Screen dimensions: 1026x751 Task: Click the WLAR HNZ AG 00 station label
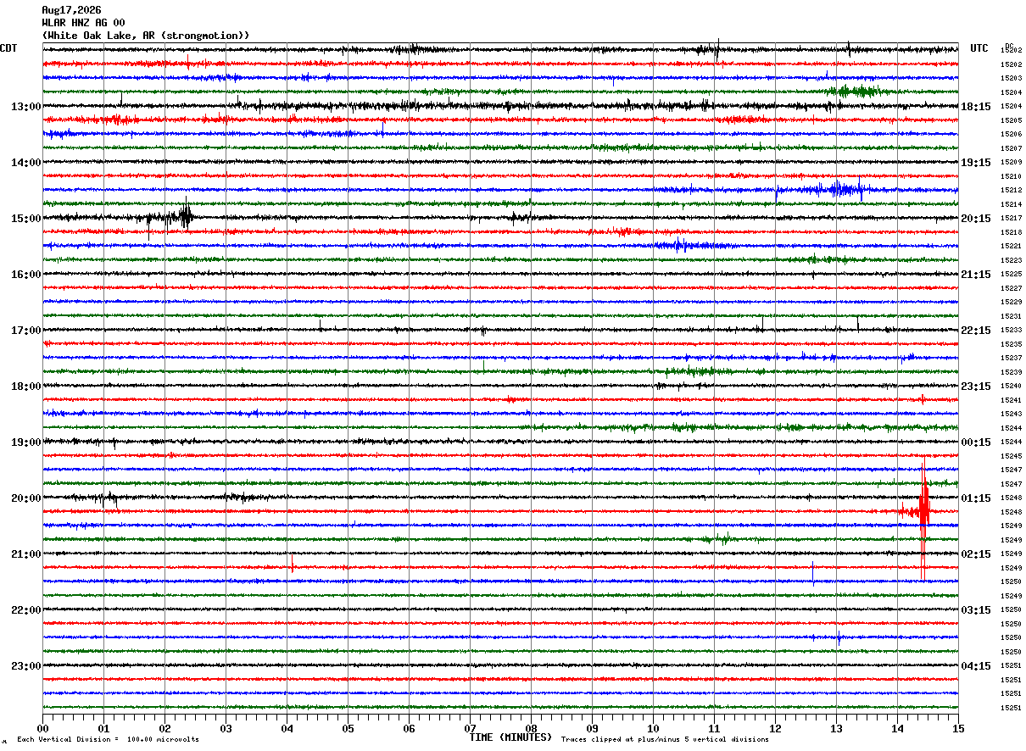tap(83, 23)
